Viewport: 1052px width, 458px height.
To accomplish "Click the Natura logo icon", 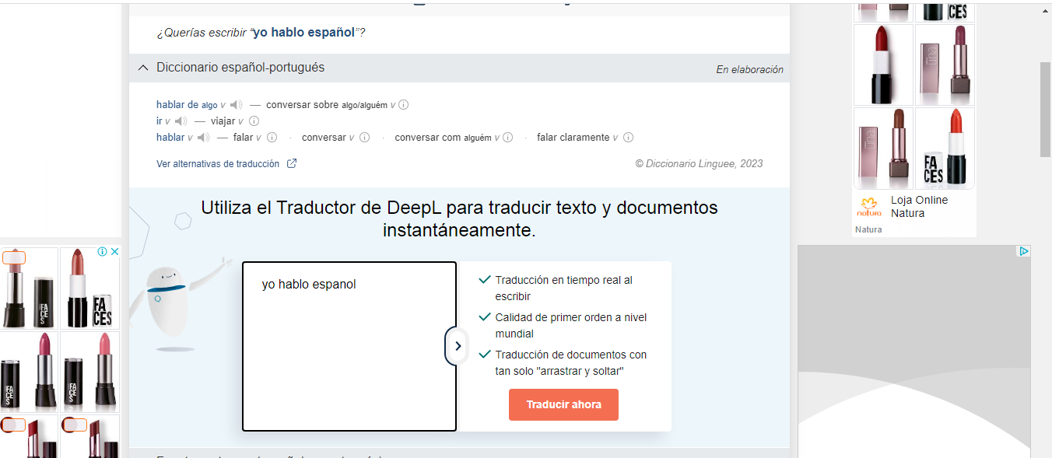I will coord(869,208).
